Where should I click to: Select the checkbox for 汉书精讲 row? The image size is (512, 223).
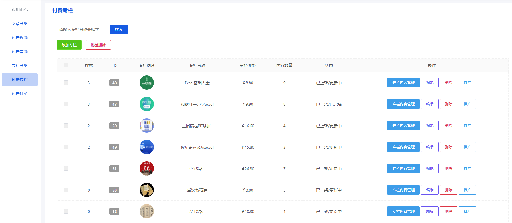[66, 211]
